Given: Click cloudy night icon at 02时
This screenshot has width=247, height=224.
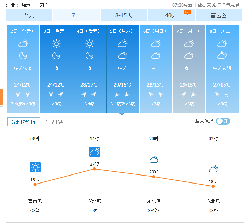Looking at the screenshot, I should [213, 169].
